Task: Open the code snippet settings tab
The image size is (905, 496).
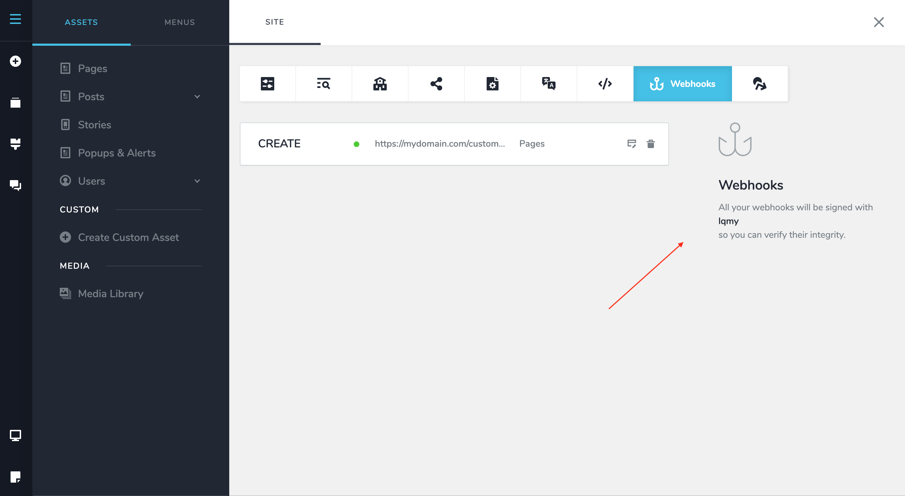Action: pos(605,84)
